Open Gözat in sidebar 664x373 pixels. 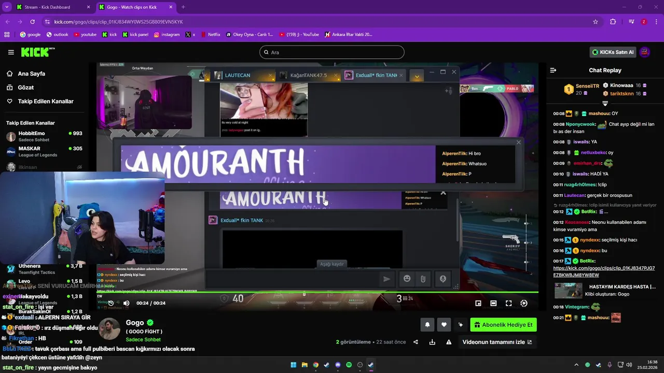pyautogui.click(x=26, y=88)
